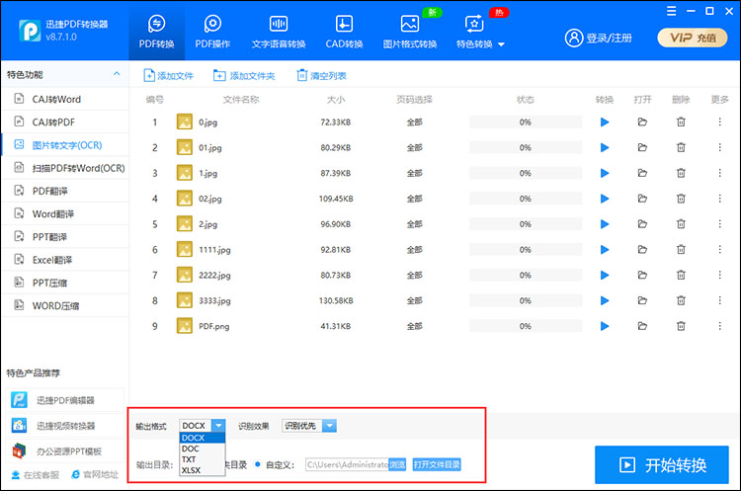Click 清空列表 toolbar button
The image size is (741, 491).
321,76
